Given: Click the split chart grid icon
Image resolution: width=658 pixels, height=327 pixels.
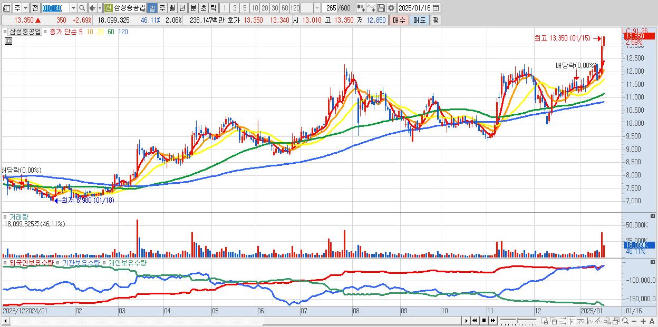Looking at the screenshot, I should [x=545, y=321].
